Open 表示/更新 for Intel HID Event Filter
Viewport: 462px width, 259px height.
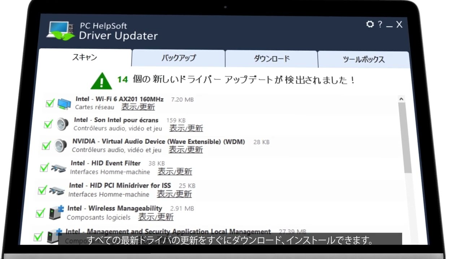(175, 172)
